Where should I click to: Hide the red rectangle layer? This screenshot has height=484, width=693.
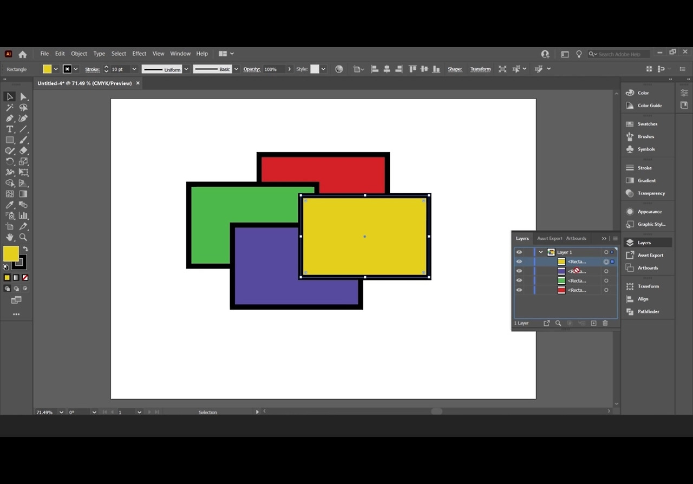519,290
